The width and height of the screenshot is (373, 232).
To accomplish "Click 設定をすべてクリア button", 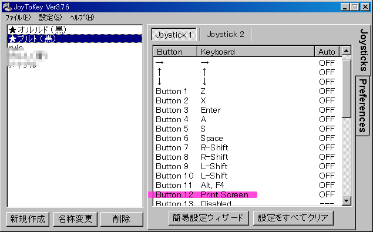I will click(x=293, y=218).
